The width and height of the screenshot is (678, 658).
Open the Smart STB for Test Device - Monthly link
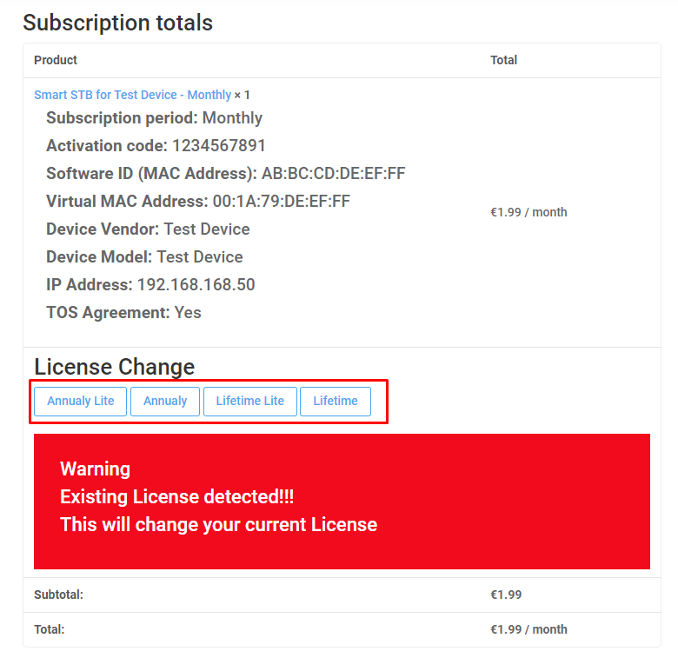(132, 95)
